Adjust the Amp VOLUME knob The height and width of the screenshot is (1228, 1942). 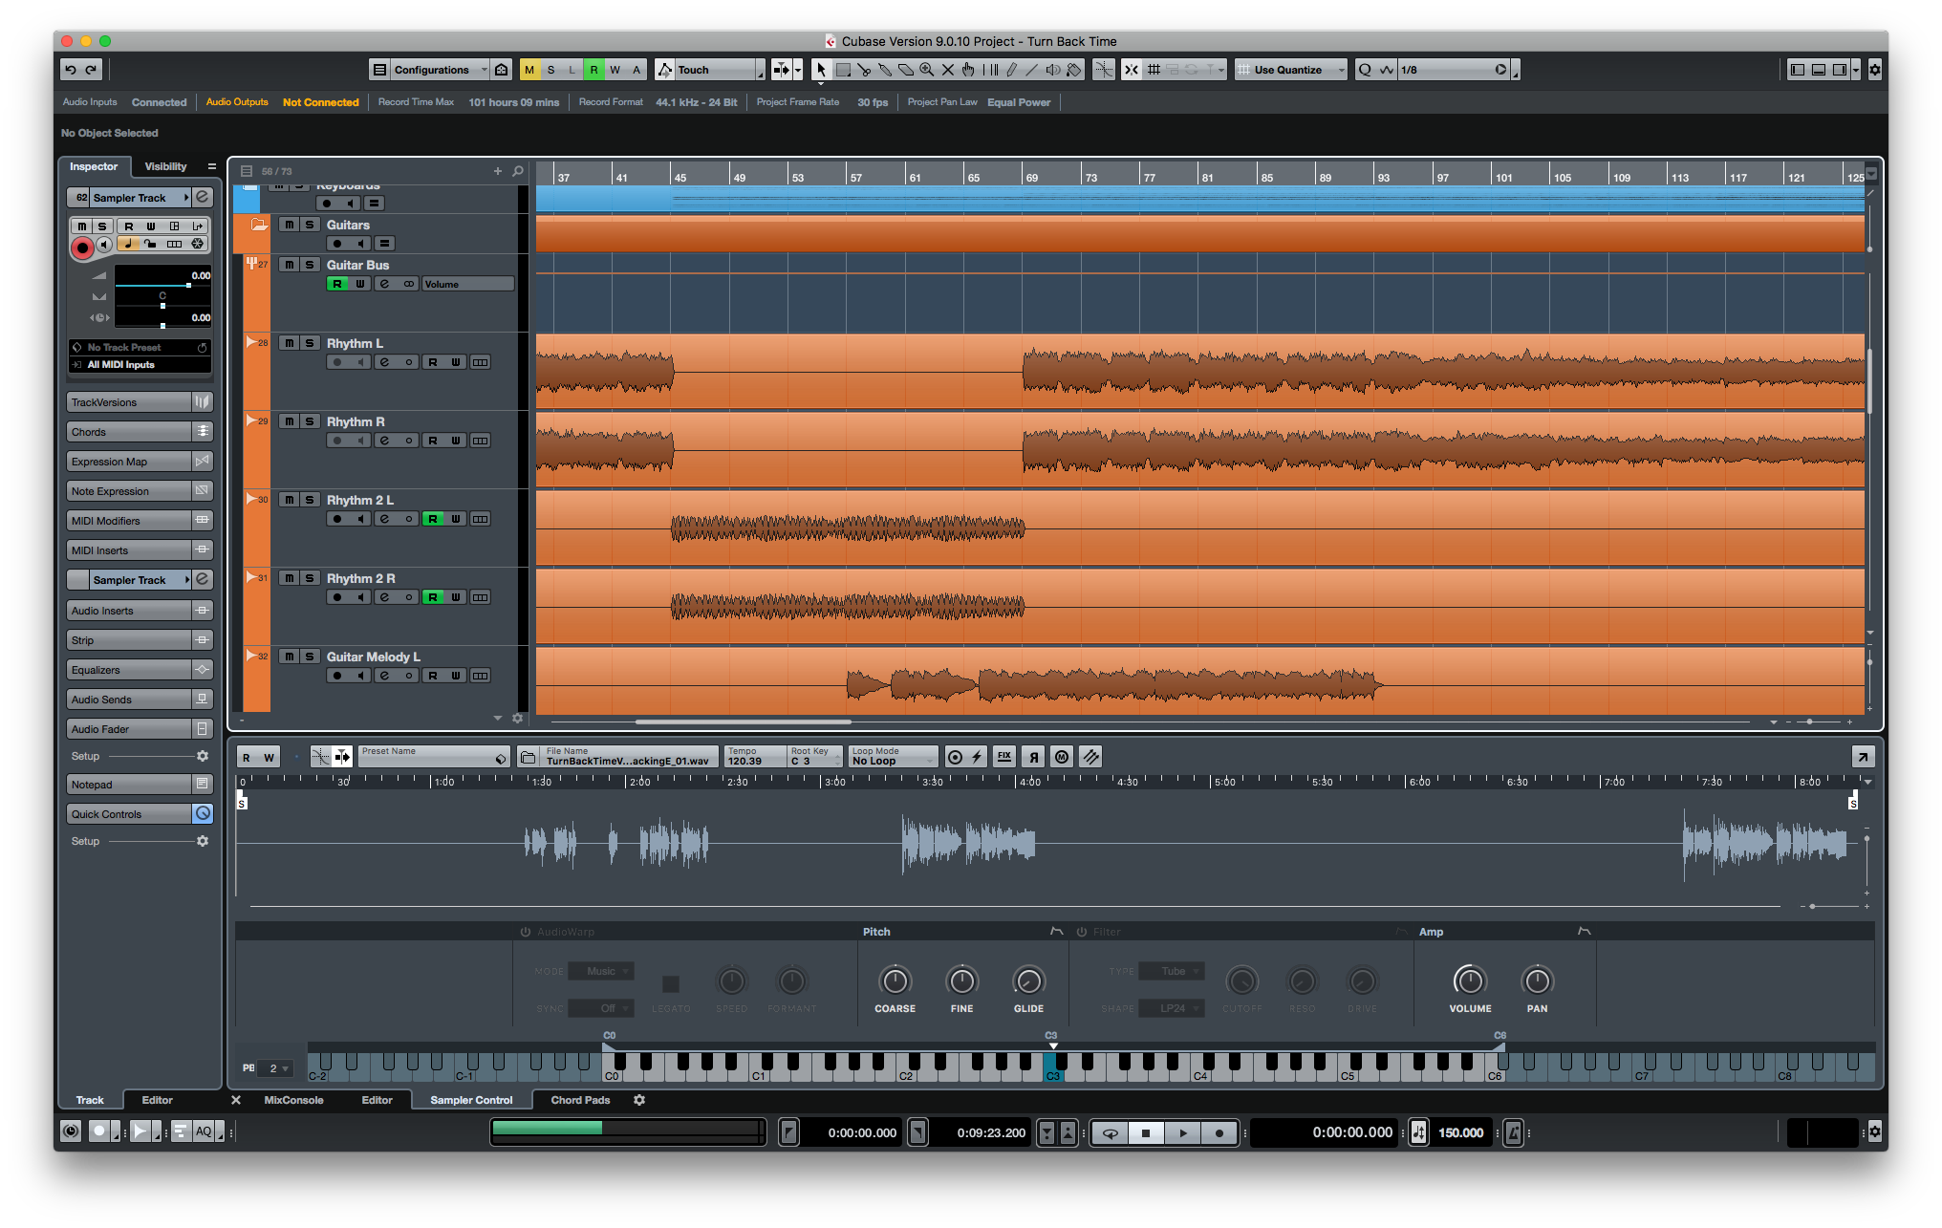coord(1470,980)
